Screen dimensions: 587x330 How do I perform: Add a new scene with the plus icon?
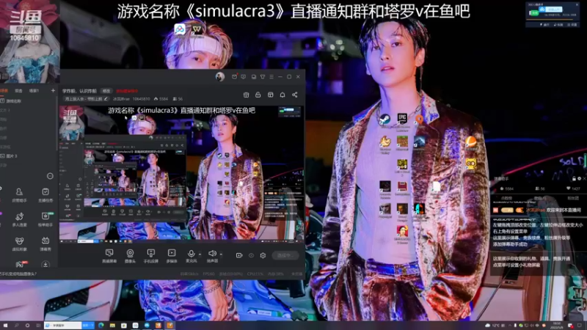53,90
